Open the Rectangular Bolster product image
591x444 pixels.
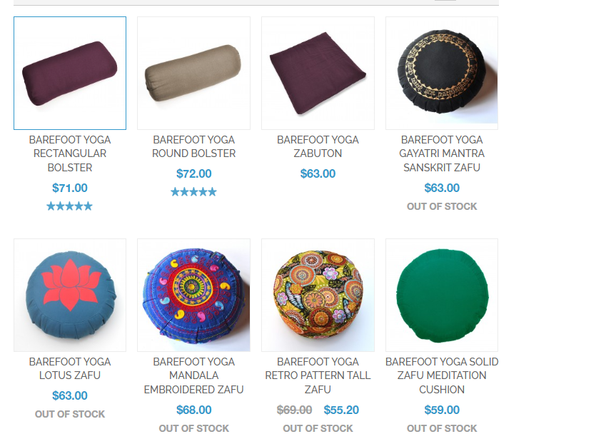tap(70, 73)
